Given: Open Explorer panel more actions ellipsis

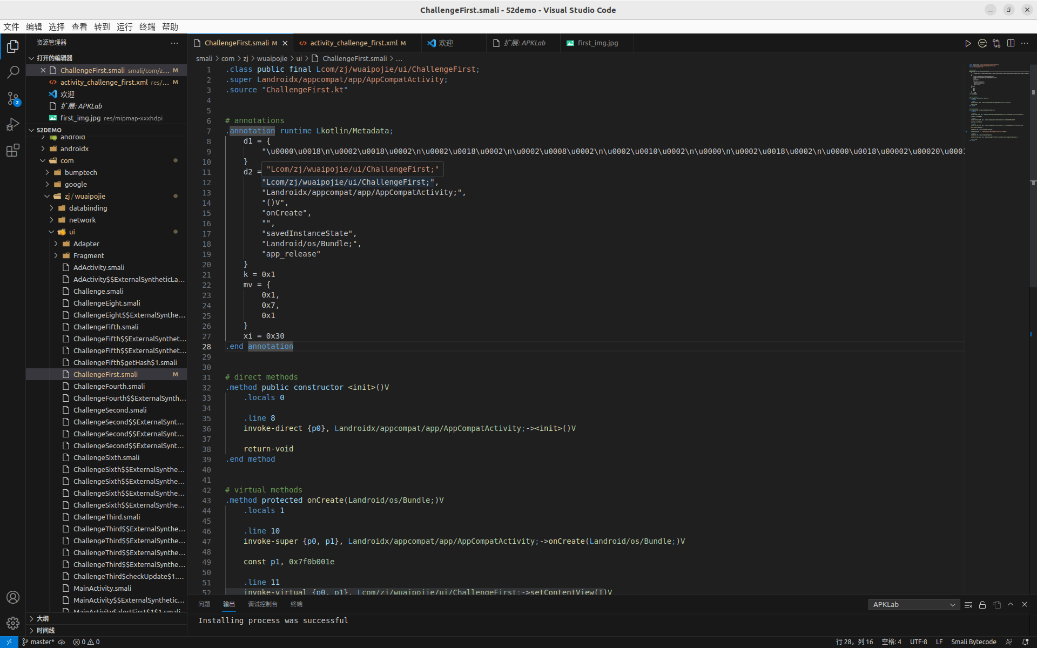Looking at the screenshot, I should coord(174,43).
